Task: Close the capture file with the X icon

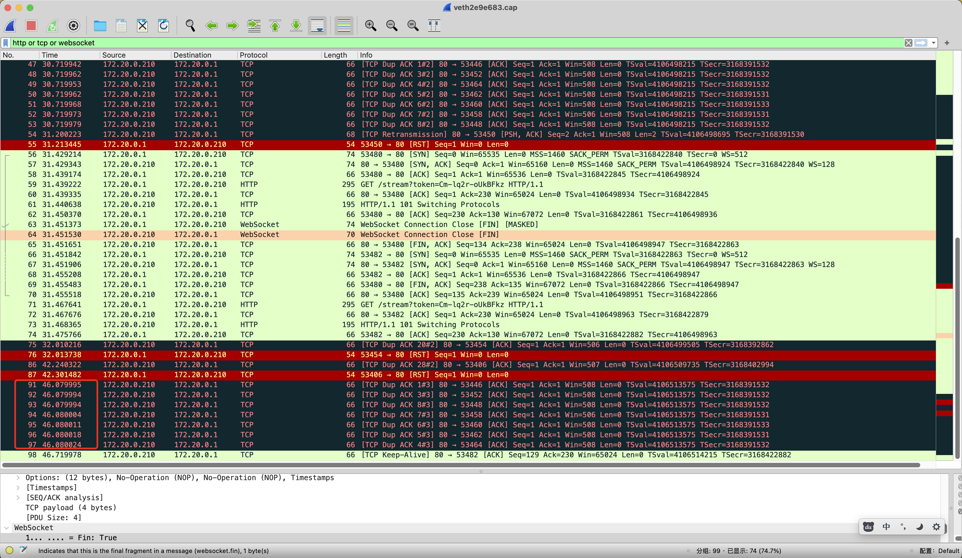Action: pos(142,26)
